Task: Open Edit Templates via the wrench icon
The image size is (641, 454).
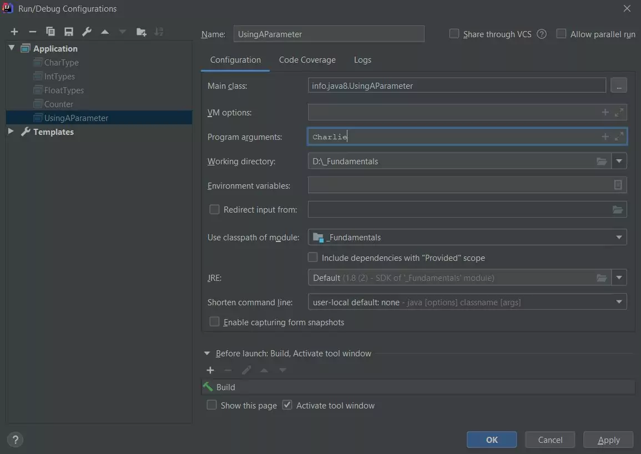Action: click(x=87, y=32)
